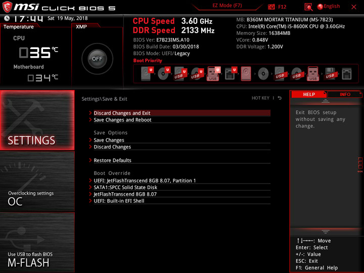Click the date Sat 19 May, 2018
The image size is (364, 273).
(68, 18)
